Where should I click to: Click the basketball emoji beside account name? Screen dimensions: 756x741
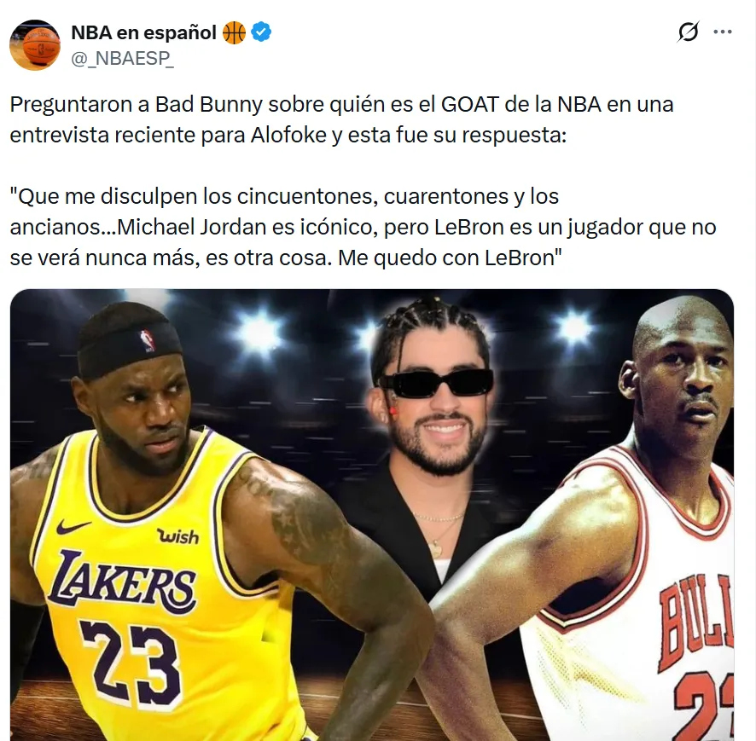234,32
